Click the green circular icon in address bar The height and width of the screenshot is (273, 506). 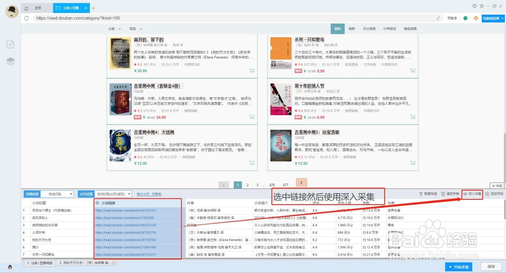tap(466, 18)
